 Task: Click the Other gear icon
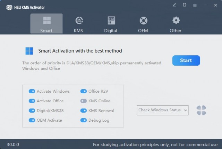tap(176, 20)
